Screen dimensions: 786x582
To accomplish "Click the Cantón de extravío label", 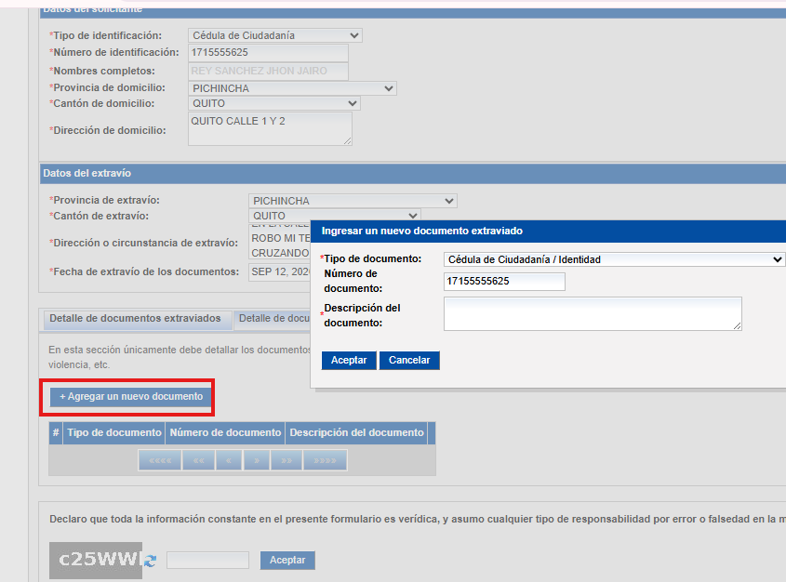I will (x=100, y=216).
